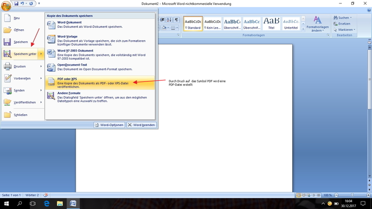Click the Save icon in quick access toolbar

point(16,3)
